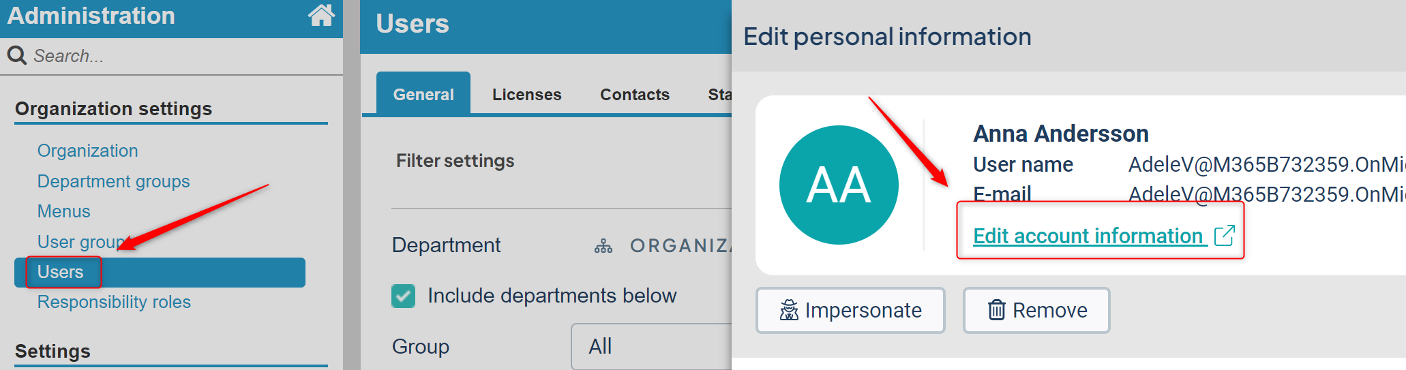Click the Remove button
The width and height of the screenshot is (1406, 370).
coord(1036,311)
